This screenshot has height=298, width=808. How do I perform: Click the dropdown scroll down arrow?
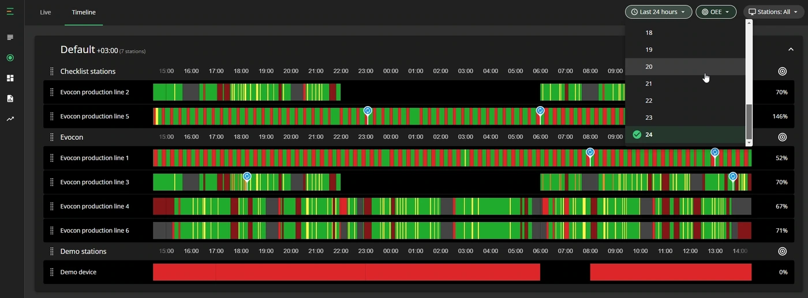click(749, 142)
